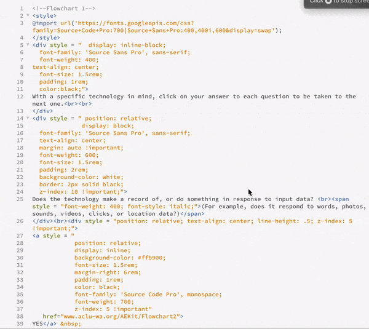
Task: Click the stop icon in the screen recording notice
Action: point(328,1)
